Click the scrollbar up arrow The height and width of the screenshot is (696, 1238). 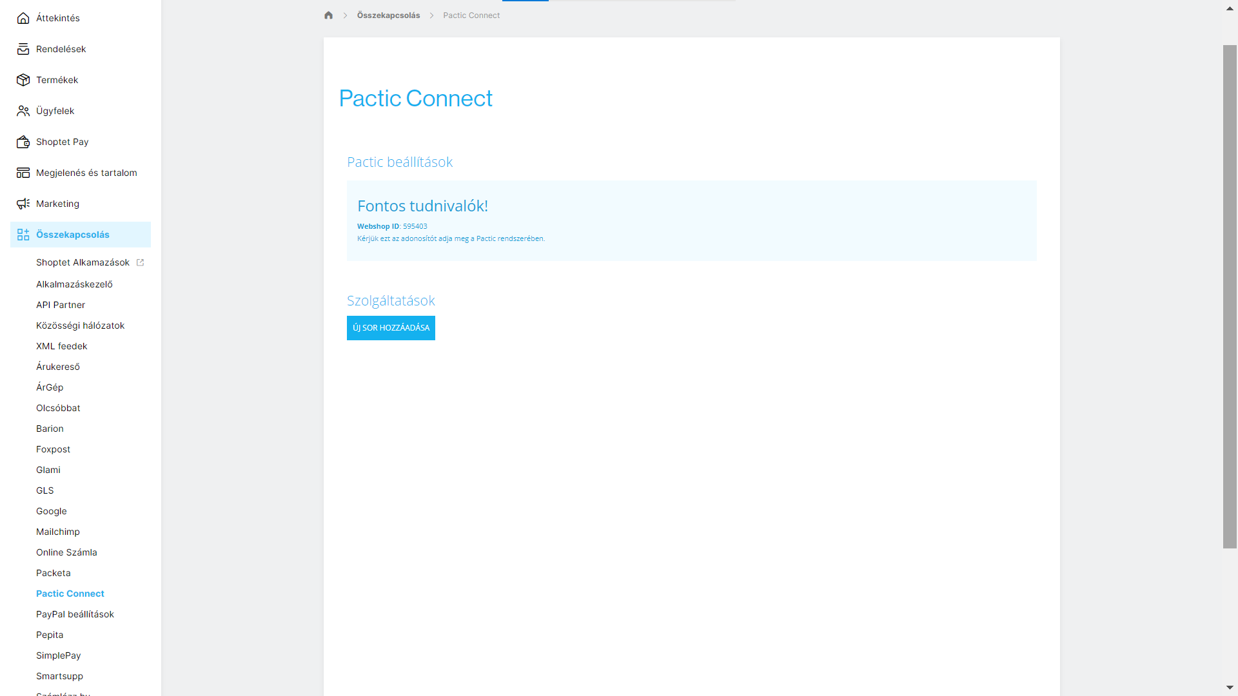click(1230, 8)
